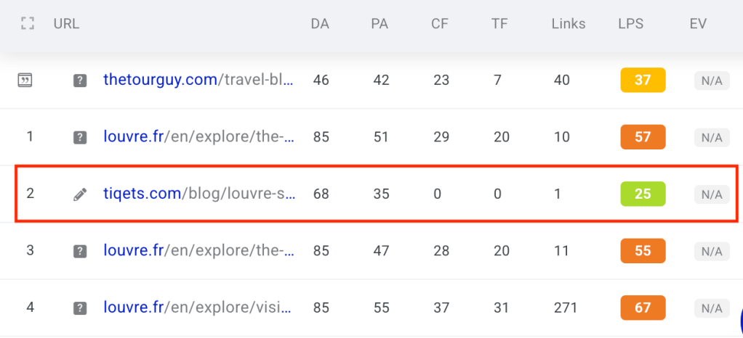
Task: Open the tiqets.com blog link
Action: coord(198,194)
